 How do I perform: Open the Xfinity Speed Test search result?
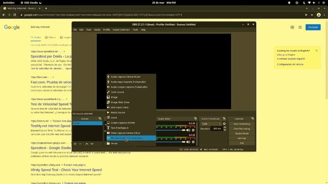[x=66, y=170]
